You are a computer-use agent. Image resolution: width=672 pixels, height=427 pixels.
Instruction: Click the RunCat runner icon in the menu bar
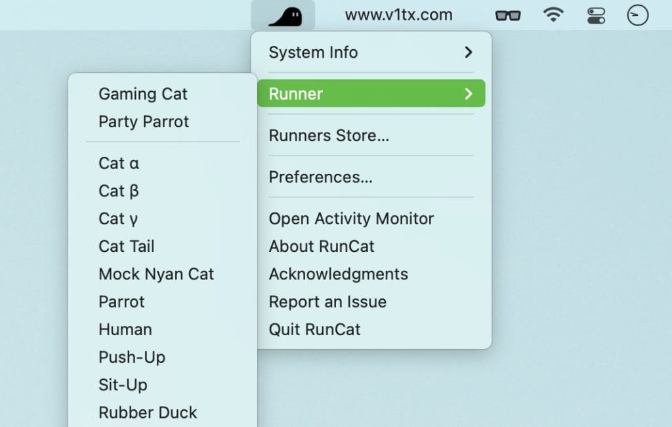[285, 16]
